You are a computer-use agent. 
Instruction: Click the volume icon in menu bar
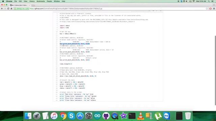click(187, 1)
